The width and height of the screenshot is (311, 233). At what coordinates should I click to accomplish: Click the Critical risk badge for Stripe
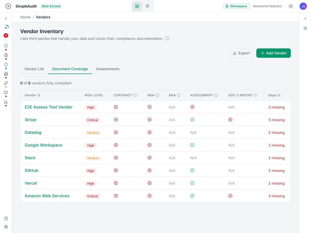[93, 120]
